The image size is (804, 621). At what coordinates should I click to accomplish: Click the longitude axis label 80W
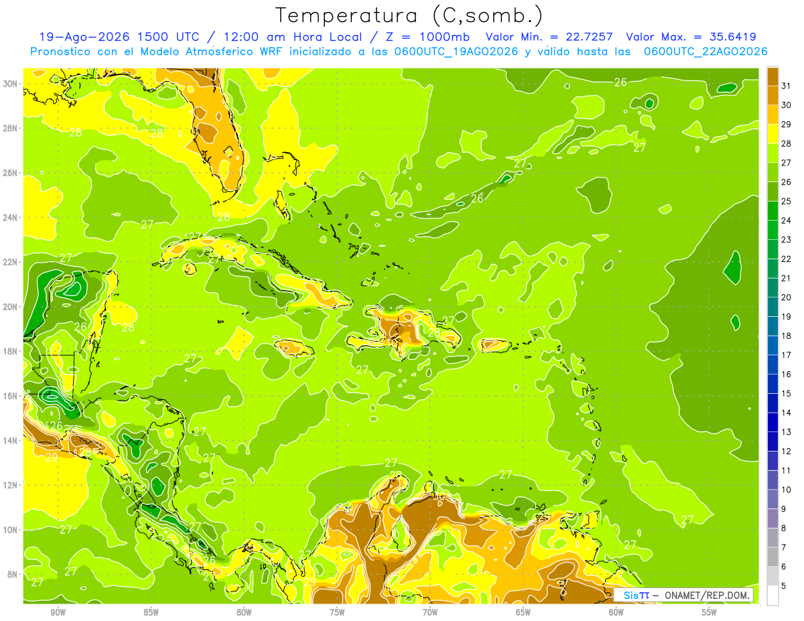(244, 612)
